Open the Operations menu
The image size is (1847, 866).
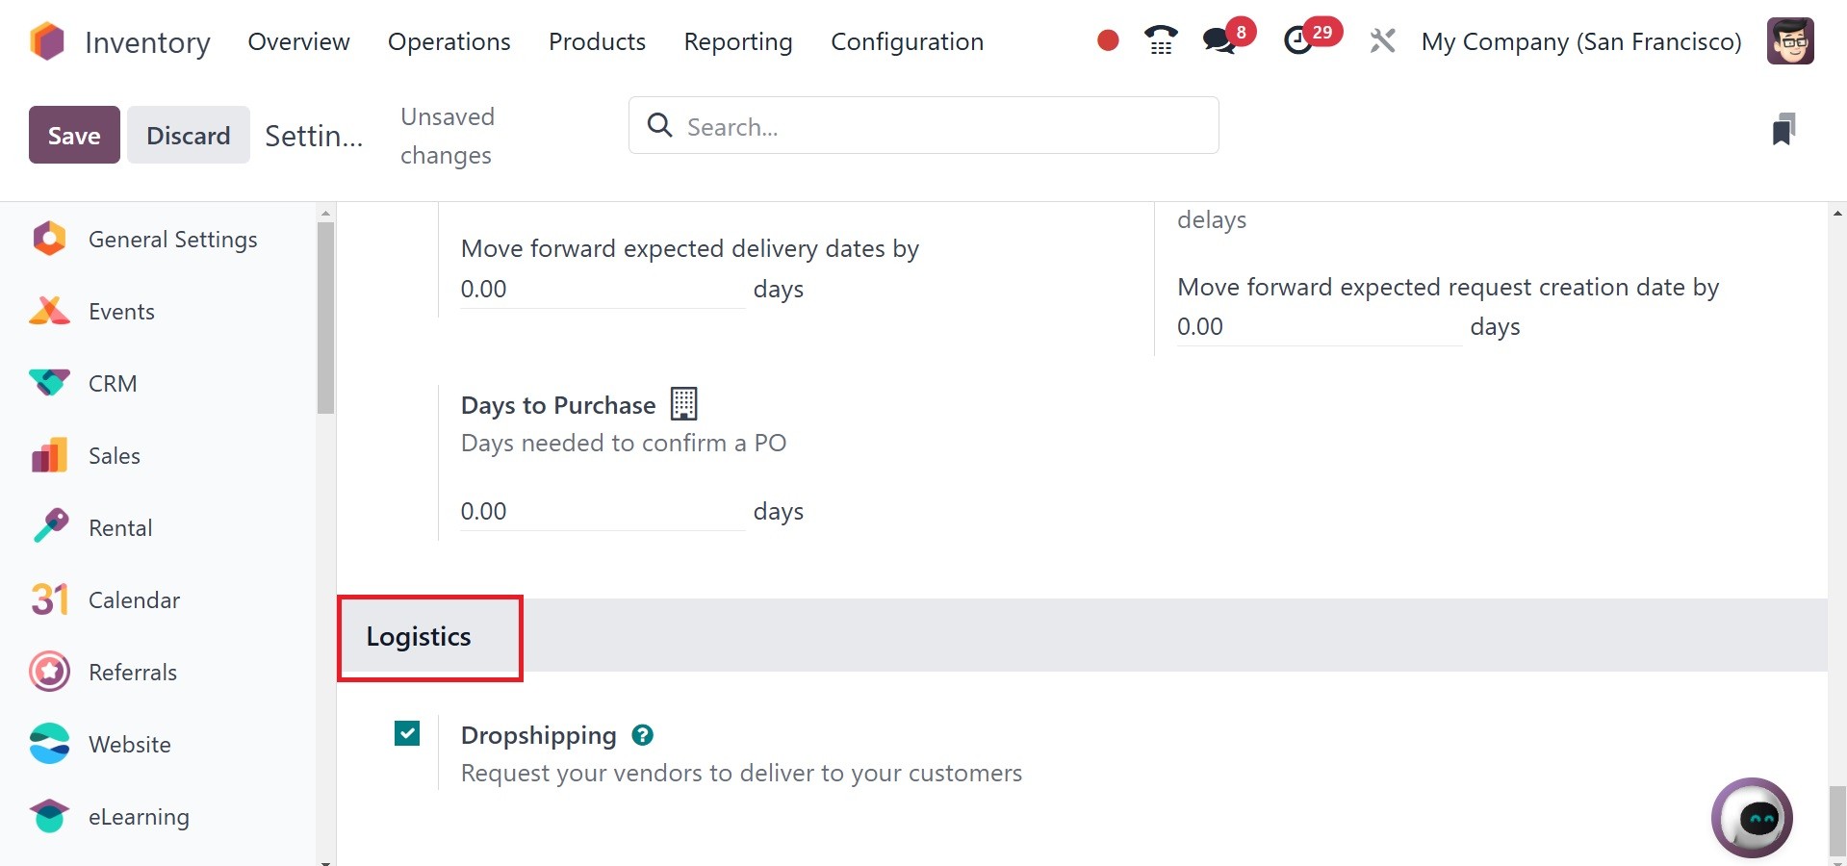(x=449, y=41)
